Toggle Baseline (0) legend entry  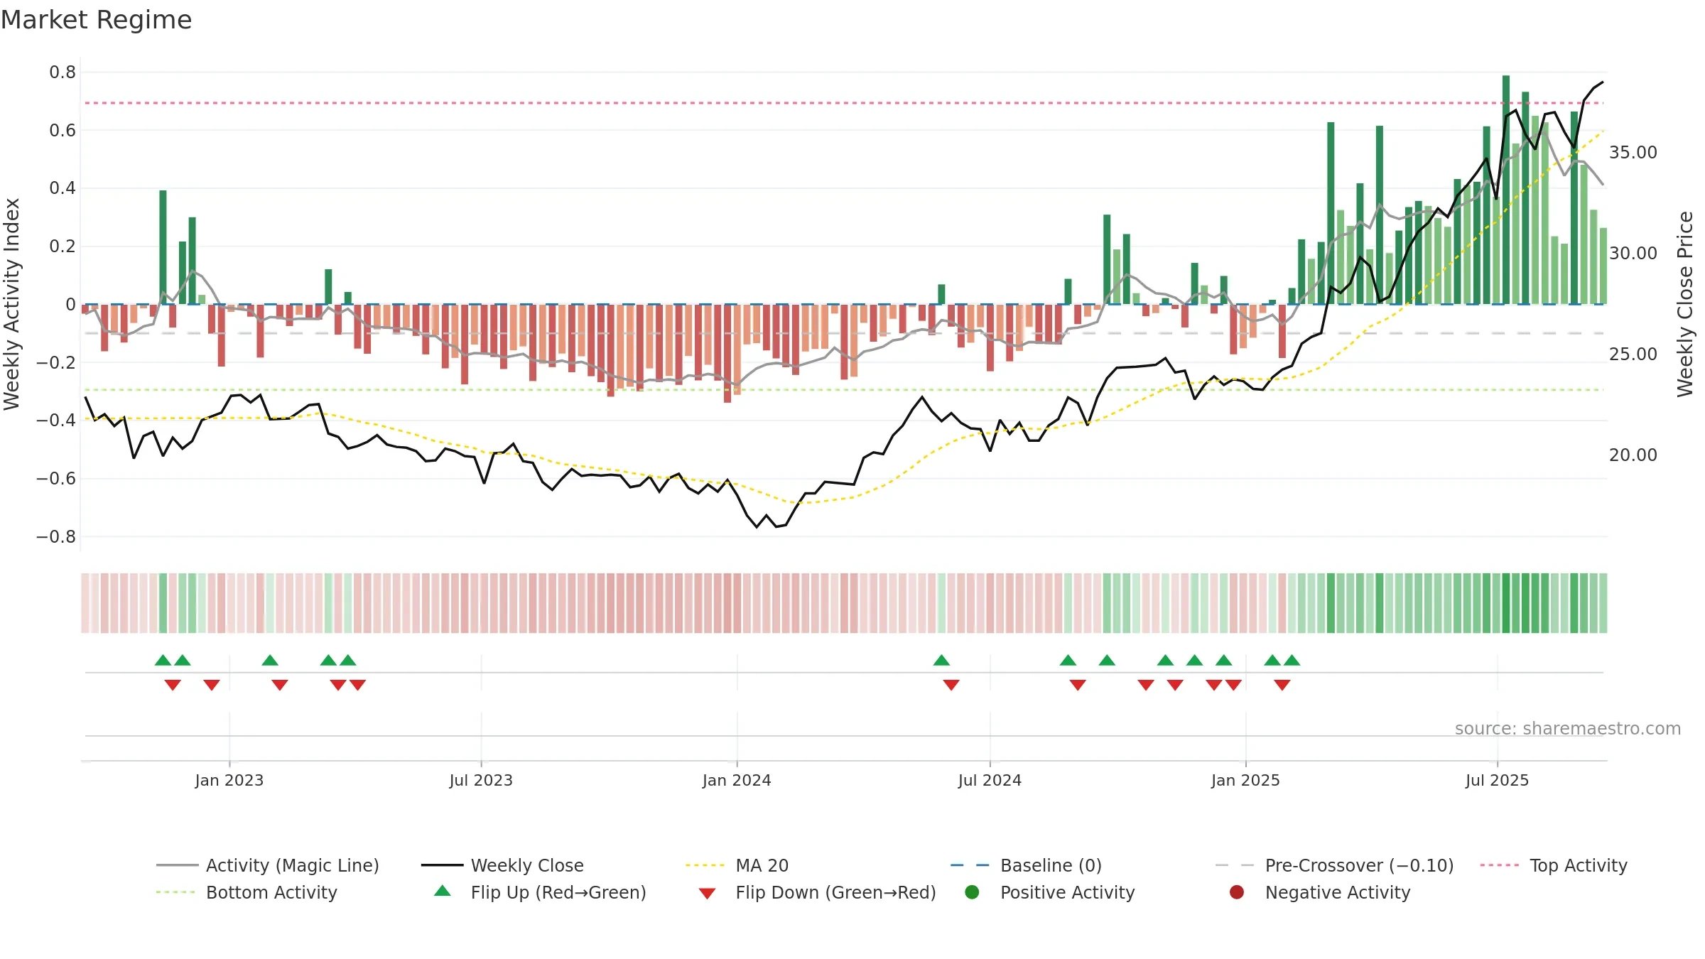click(x=1026, y=865)
